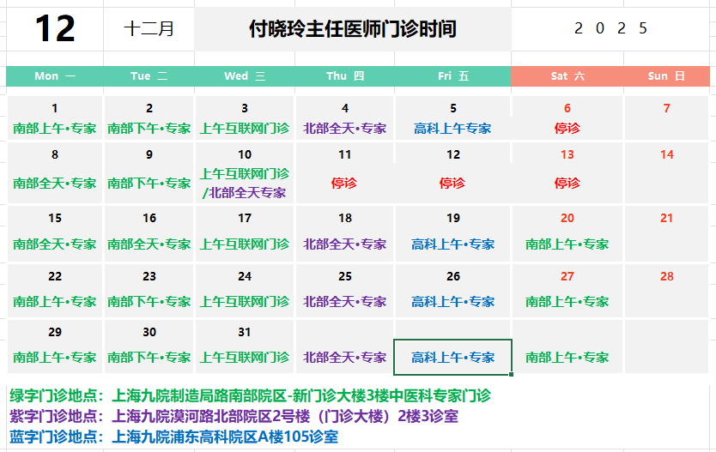716x452 pixels.
Task: Click 停诊 under Saturday date 6
Action: 567,128
